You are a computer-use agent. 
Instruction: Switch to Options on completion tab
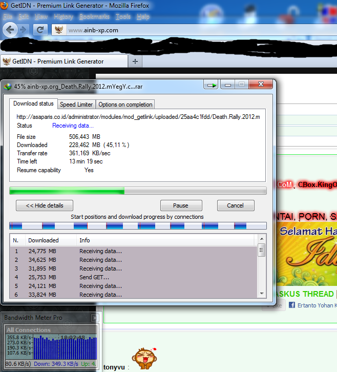tap(125, 105)
